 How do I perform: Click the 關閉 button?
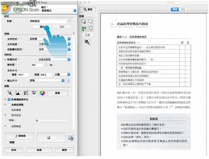tap(64, 150)
